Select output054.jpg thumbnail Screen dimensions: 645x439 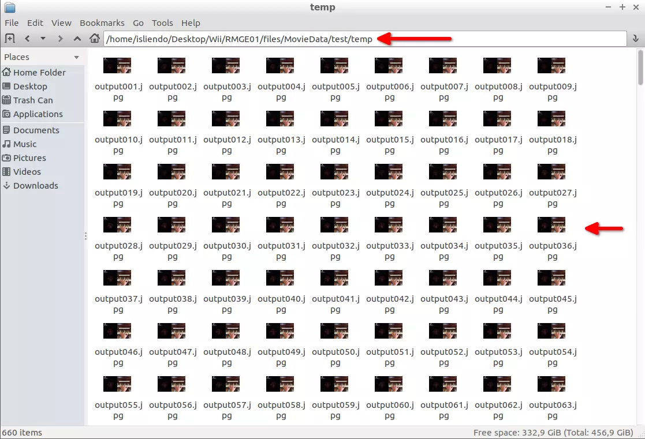pyautogui.click(x=551, y=331)
